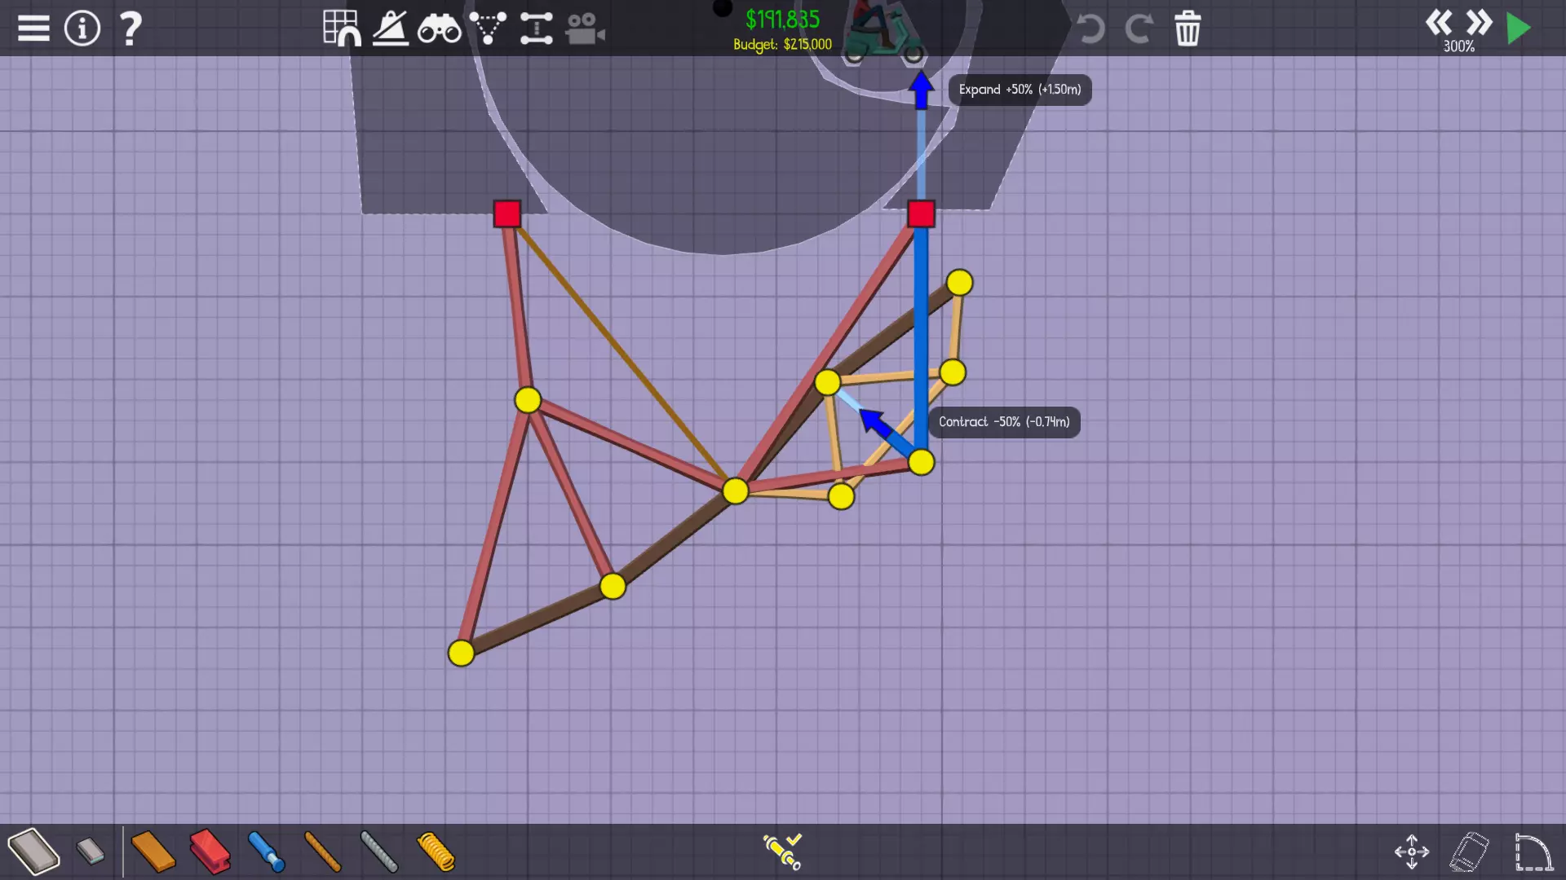Select the yellow spring material
This screenshot has height=880, width=1566.
click(x=436, y=851)
